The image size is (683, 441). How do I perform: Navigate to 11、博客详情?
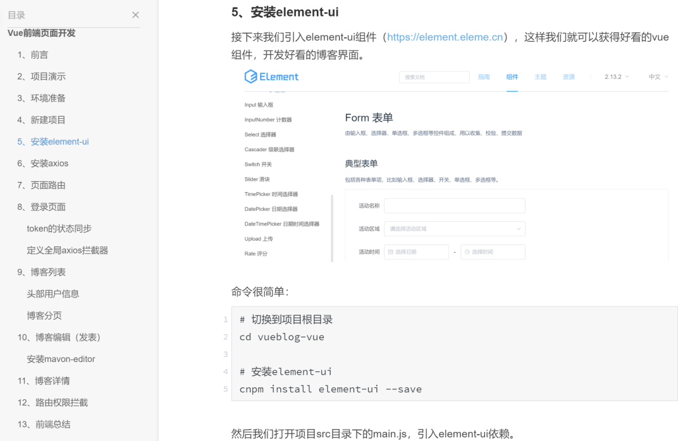[44, 382]
